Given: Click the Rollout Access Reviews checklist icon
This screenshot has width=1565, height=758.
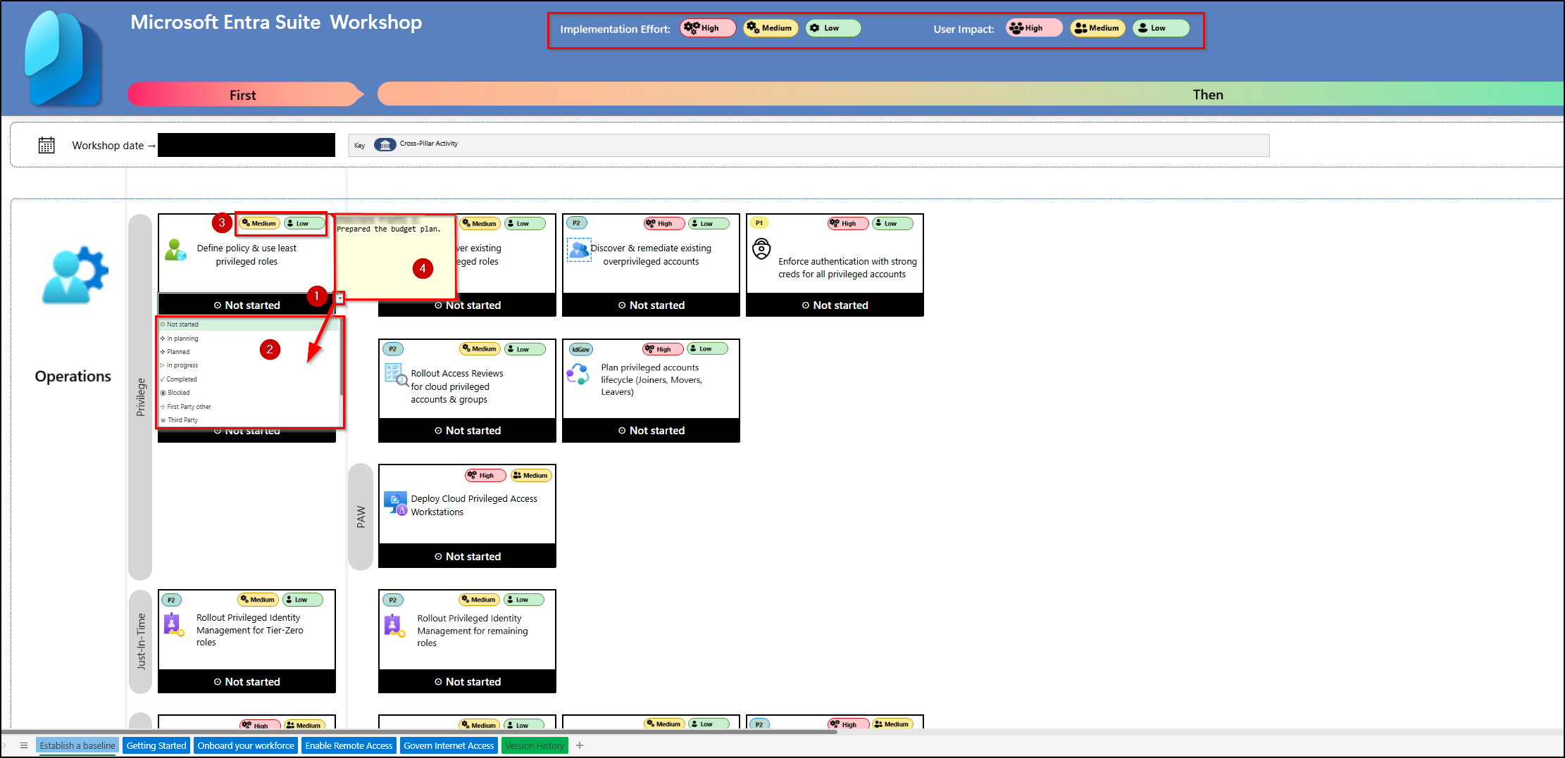Looking at the screenshot, I should tap(396, 374).
